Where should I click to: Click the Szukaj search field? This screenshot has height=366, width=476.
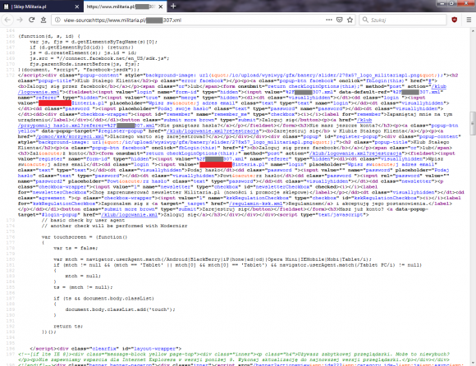[x=403, y=20]
